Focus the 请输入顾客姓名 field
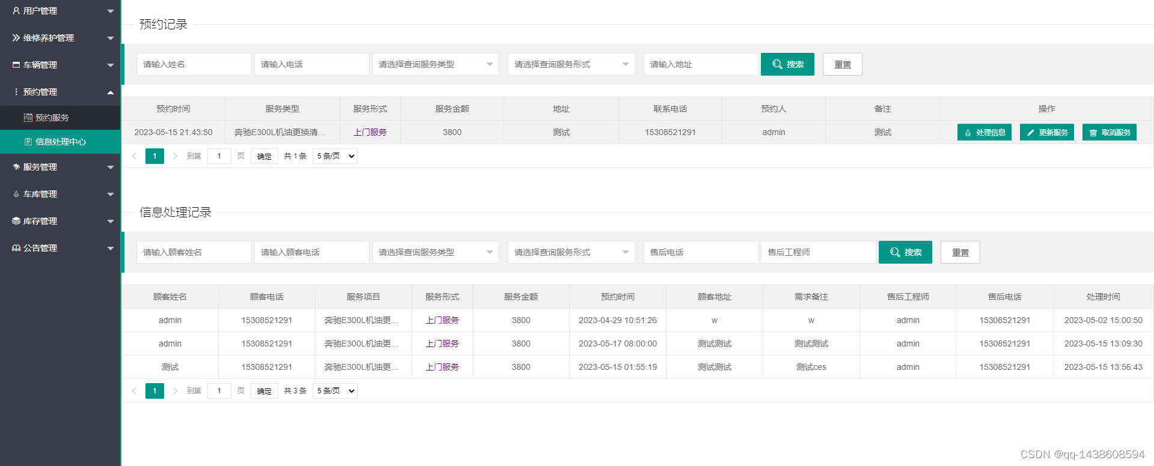The image size is (1154, 466). click(194, 252)
